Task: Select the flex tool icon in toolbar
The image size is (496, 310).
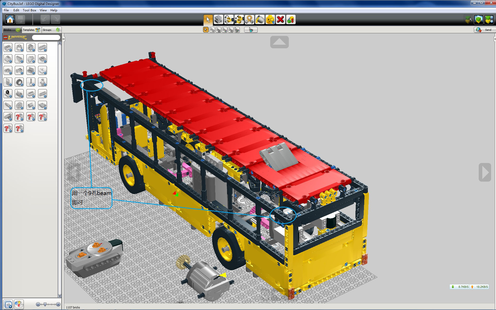Action: 249,20
